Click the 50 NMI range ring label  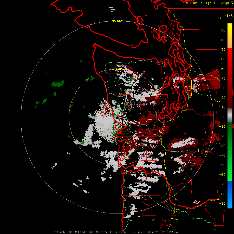point(117,69)
